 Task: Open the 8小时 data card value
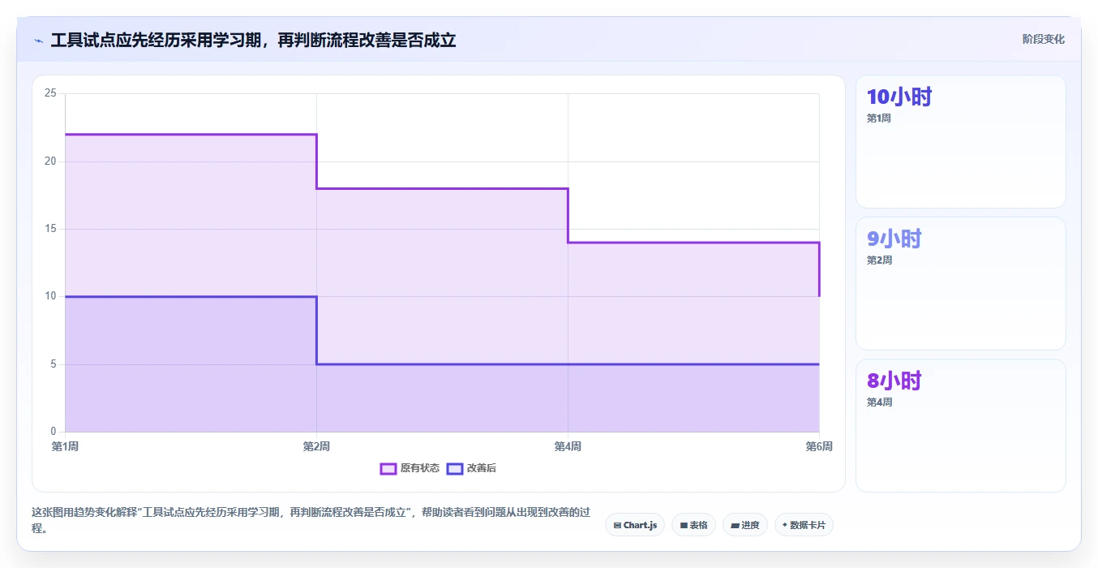tap(894, 381)
